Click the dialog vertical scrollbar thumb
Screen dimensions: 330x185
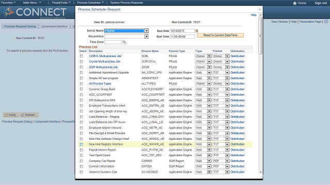coord(260,35)
